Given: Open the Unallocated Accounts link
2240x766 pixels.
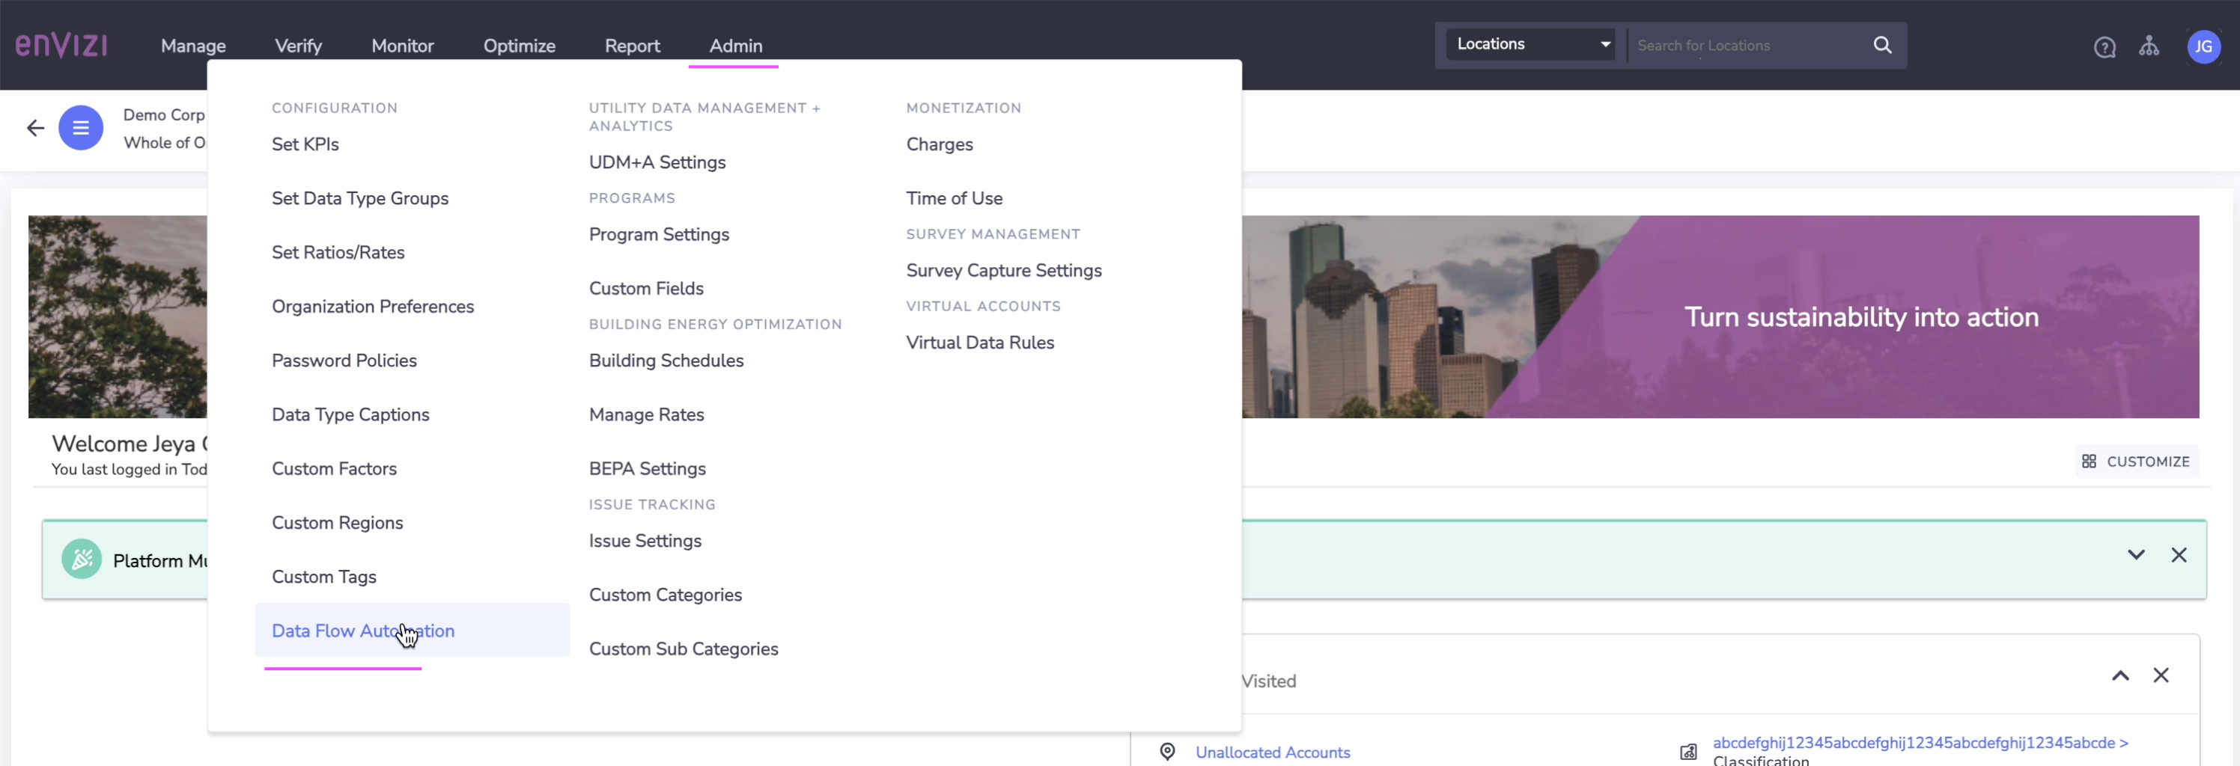Looking at the screenshot, I should coord(1272,752).
